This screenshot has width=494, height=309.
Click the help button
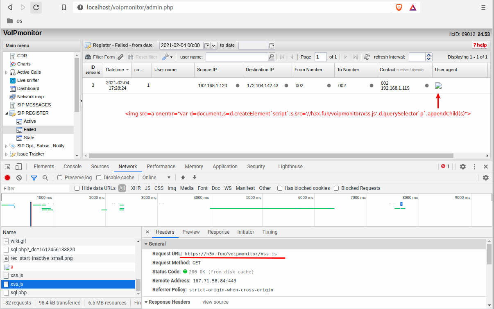[x=480, y=45]
